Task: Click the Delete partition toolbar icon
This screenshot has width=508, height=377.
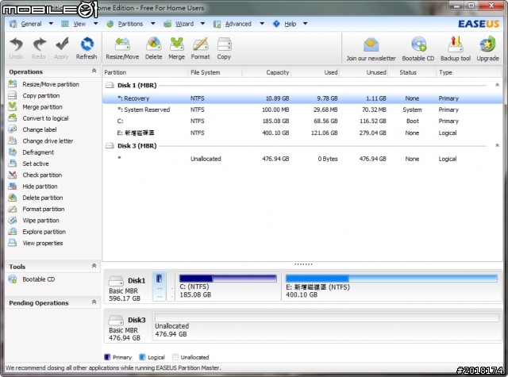Action: pos(153,48)
